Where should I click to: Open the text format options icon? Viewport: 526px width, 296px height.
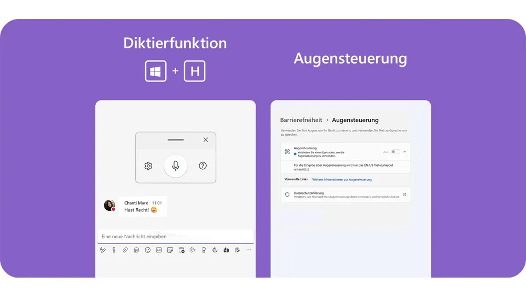[103, 250]
